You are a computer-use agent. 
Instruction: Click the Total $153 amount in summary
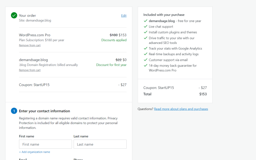(x=203, y=94)
